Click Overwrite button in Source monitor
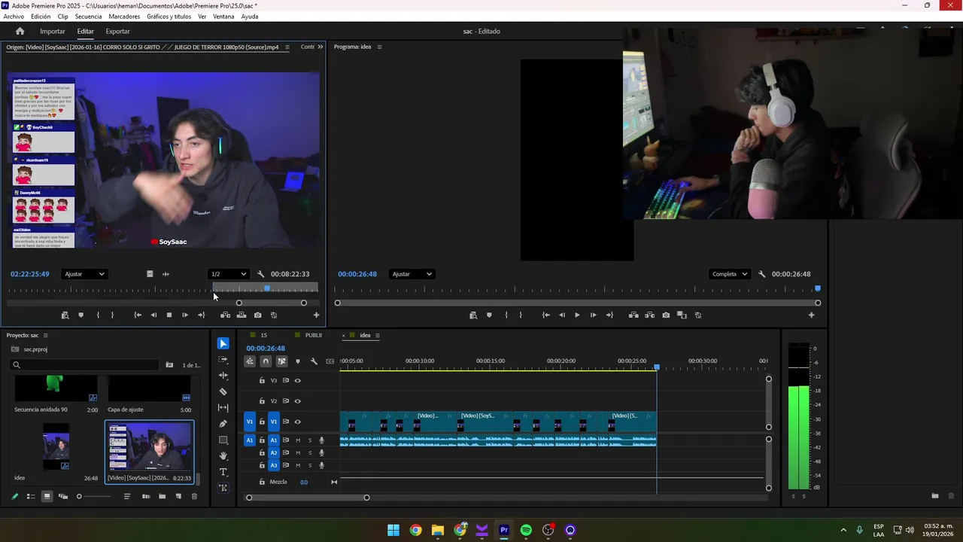 tap(241, 315)
